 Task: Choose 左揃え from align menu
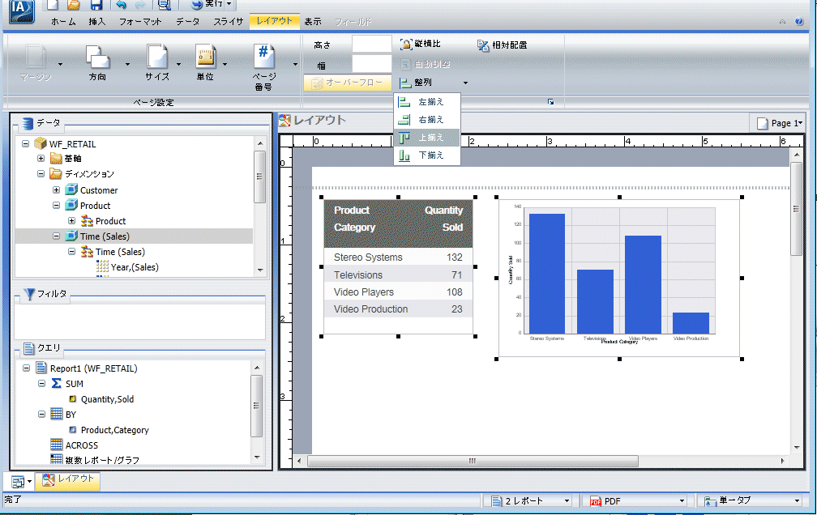coord(426,102)
